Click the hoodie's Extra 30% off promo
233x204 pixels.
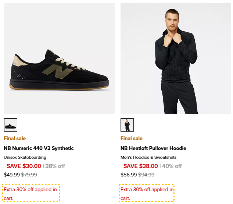(x=147, y=193)
